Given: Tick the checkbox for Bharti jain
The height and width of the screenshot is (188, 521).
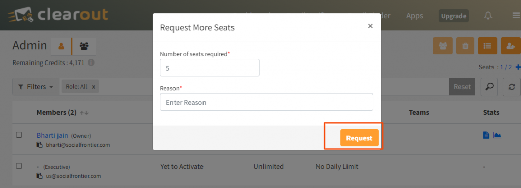Looking at the screenshot, I should (19, 135).
